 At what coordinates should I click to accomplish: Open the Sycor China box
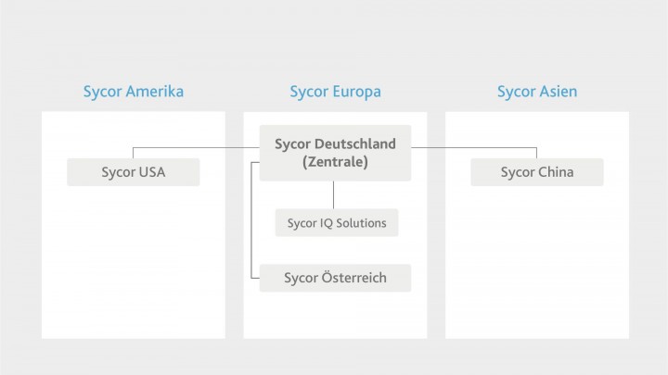coord(537,172)
